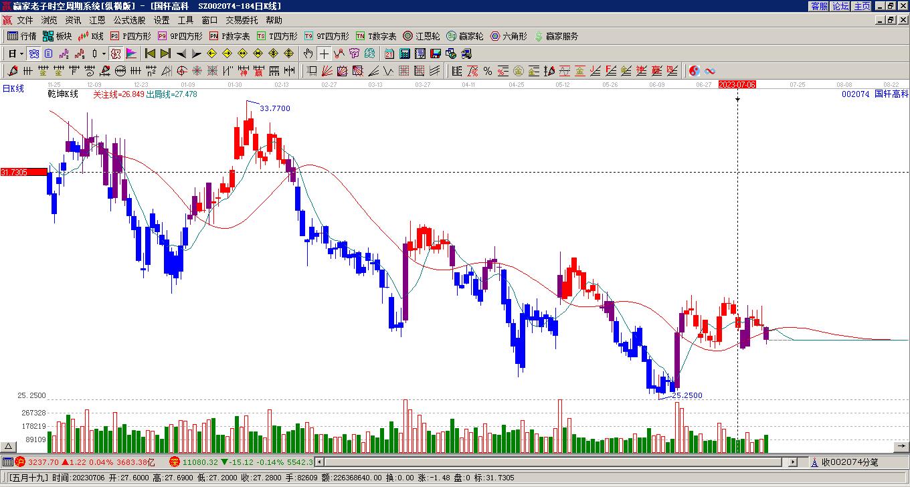Click the red 赢 character tool
This screenshot has width=910, height=487.
click(x=258, y=71)
